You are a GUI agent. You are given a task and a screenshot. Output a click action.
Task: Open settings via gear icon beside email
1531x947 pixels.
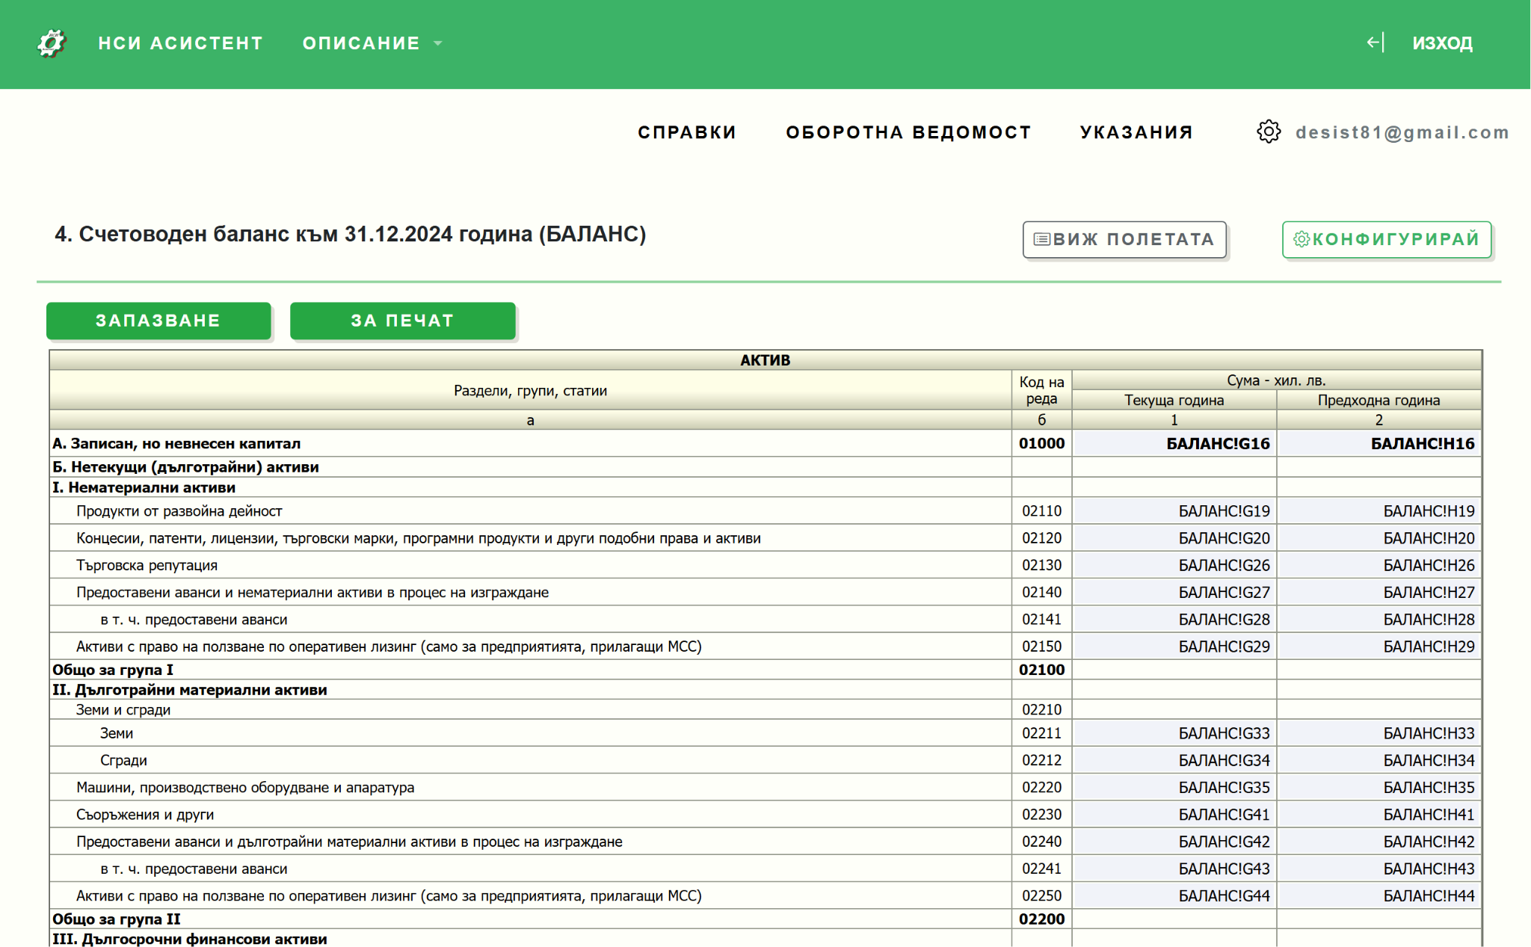[1269, 133]
